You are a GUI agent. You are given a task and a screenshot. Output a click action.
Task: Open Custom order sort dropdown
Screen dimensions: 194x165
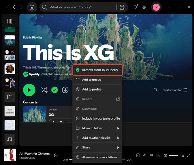click(175, 90)
